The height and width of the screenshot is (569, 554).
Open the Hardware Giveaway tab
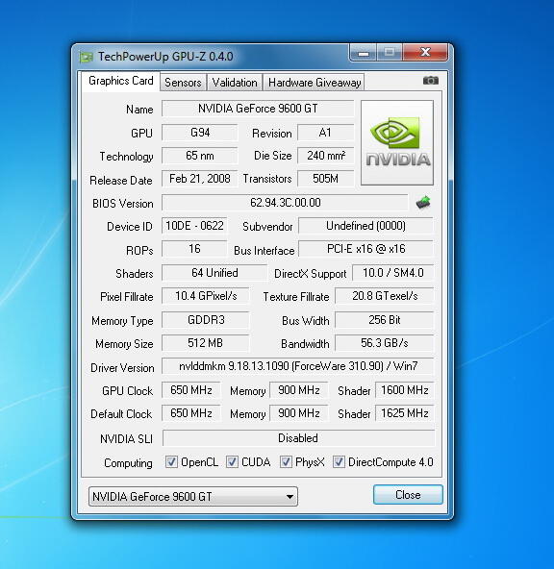pyautogui.click(x=315, y=83)
